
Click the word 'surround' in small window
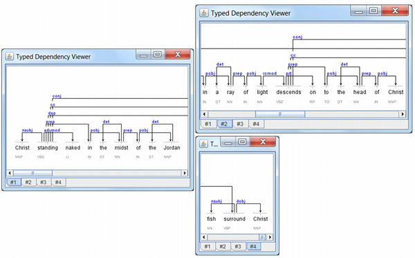click(234, 219)
